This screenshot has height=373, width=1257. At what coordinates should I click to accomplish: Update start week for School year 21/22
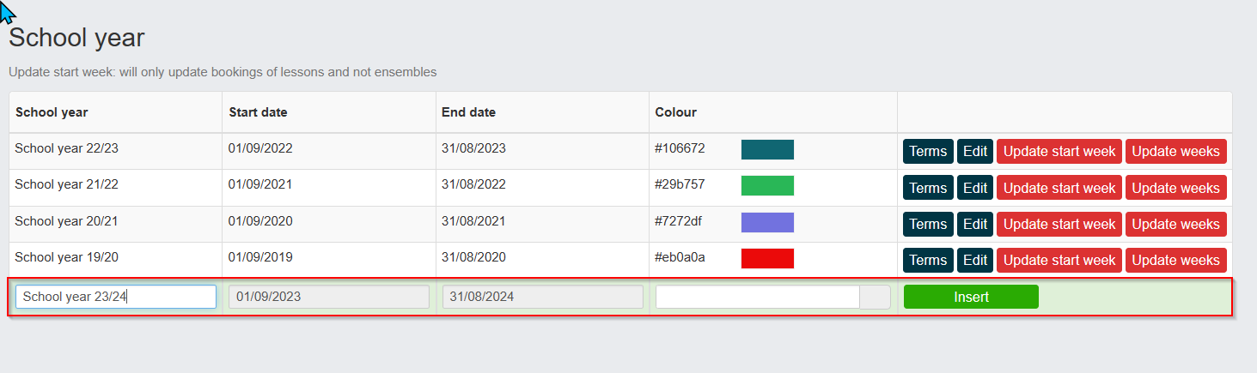(x=1059, y=188)
